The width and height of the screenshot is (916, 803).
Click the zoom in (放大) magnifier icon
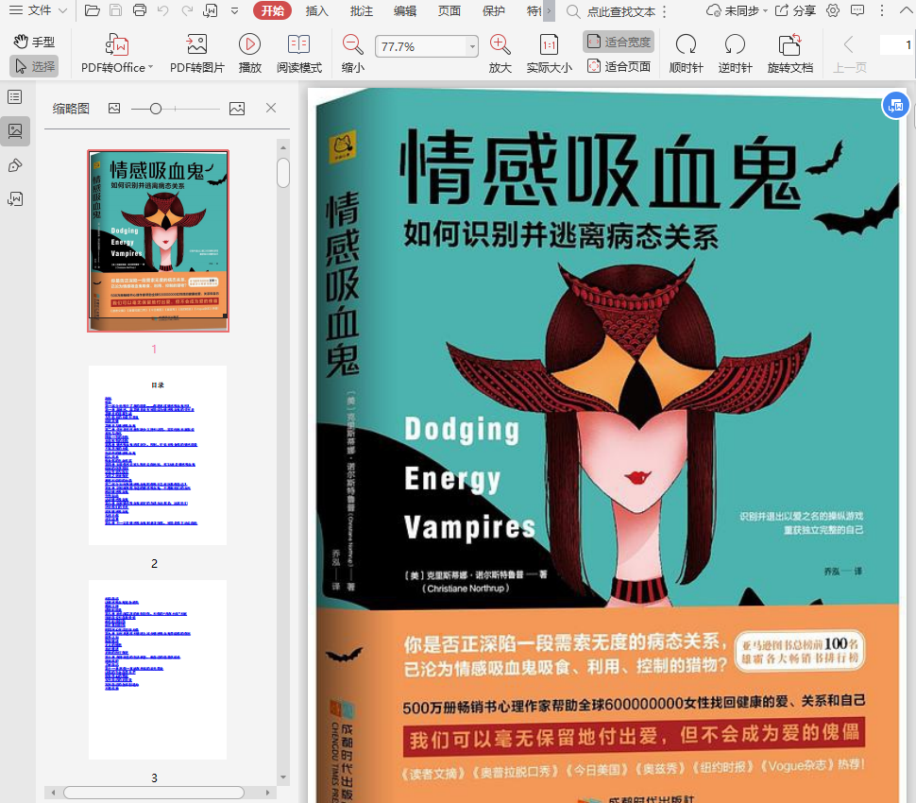click(x=500, y=44)
